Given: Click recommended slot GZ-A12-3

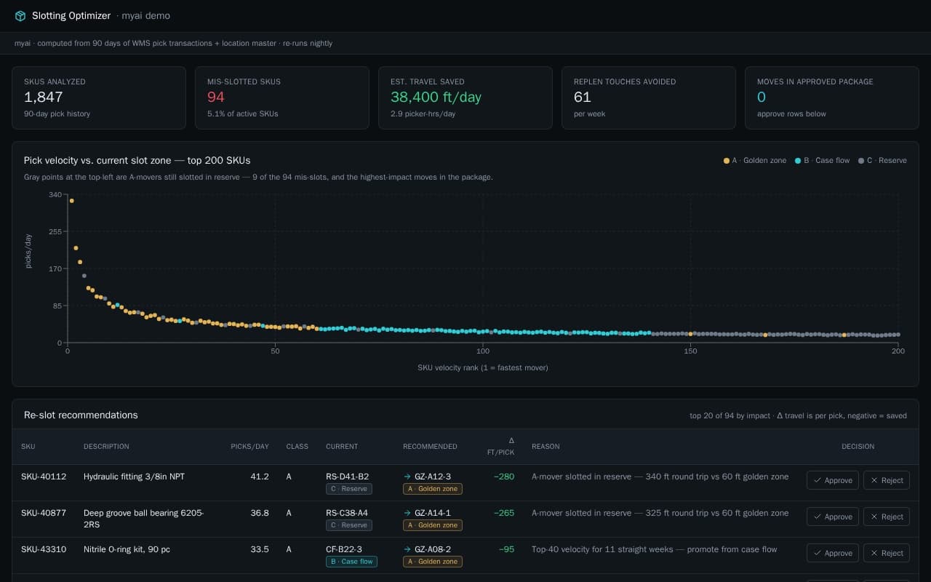Looking at the screenshot, I should tap(433, 477).
